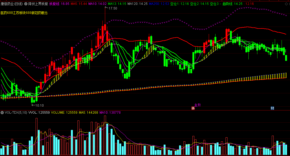
Task: Select the 降伏上界妖股 indicator name
Action: click(x=38, y=4)
